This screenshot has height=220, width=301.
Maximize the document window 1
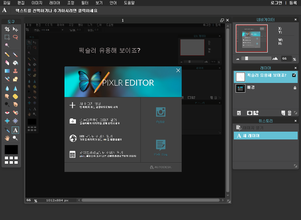[x=222, y=20]
